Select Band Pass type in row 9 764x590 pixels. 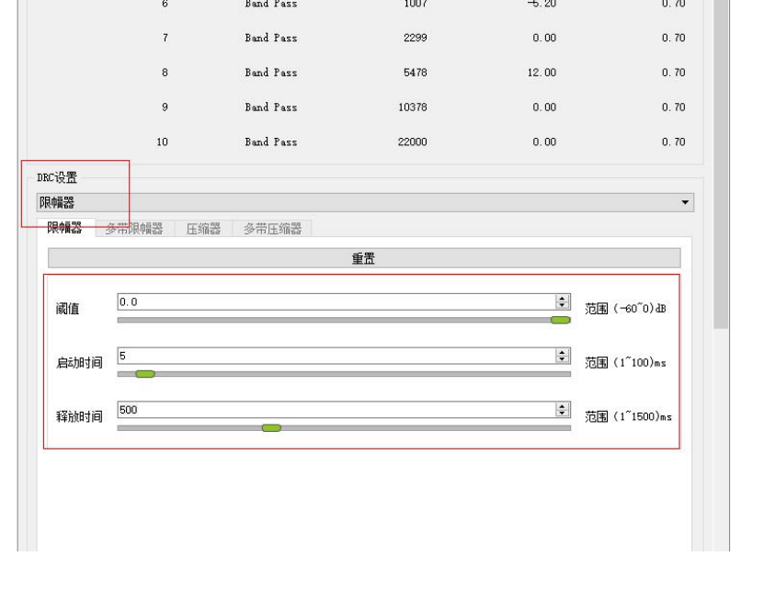pyautogui.click(x=271, y=108)
